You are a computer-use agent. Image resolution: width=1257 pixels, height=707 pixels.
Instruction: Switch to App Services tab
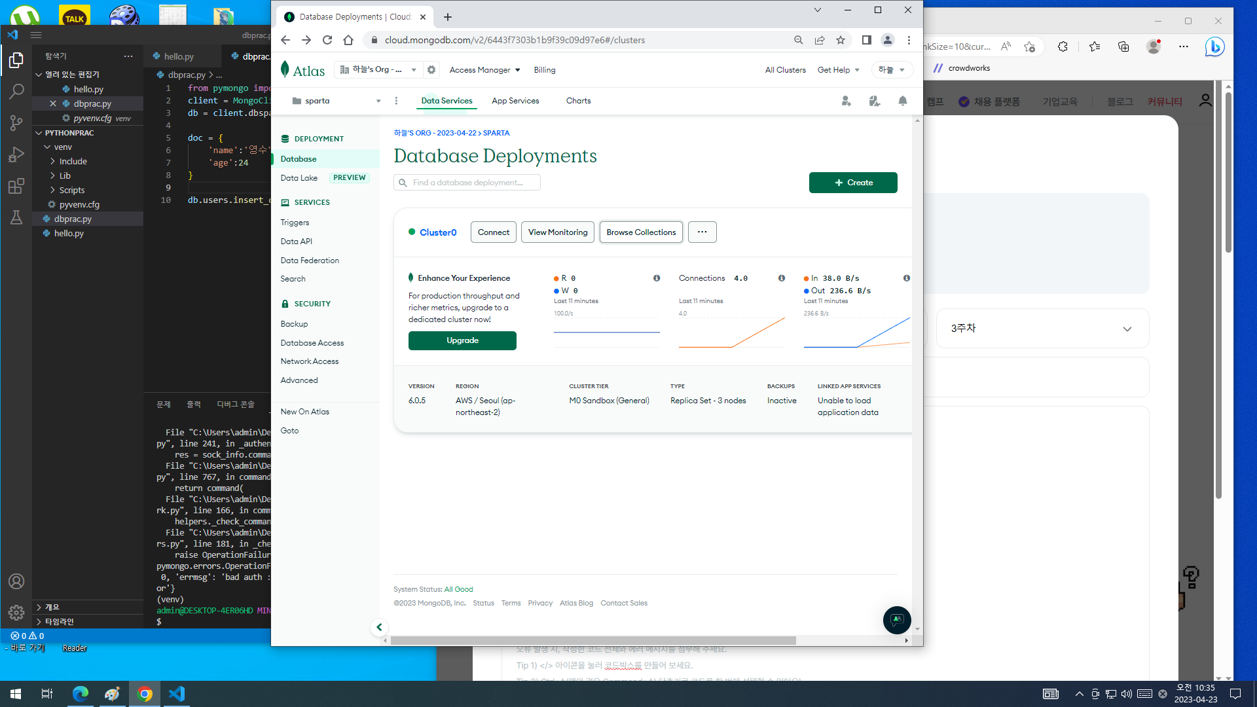[x=515, y=101]
